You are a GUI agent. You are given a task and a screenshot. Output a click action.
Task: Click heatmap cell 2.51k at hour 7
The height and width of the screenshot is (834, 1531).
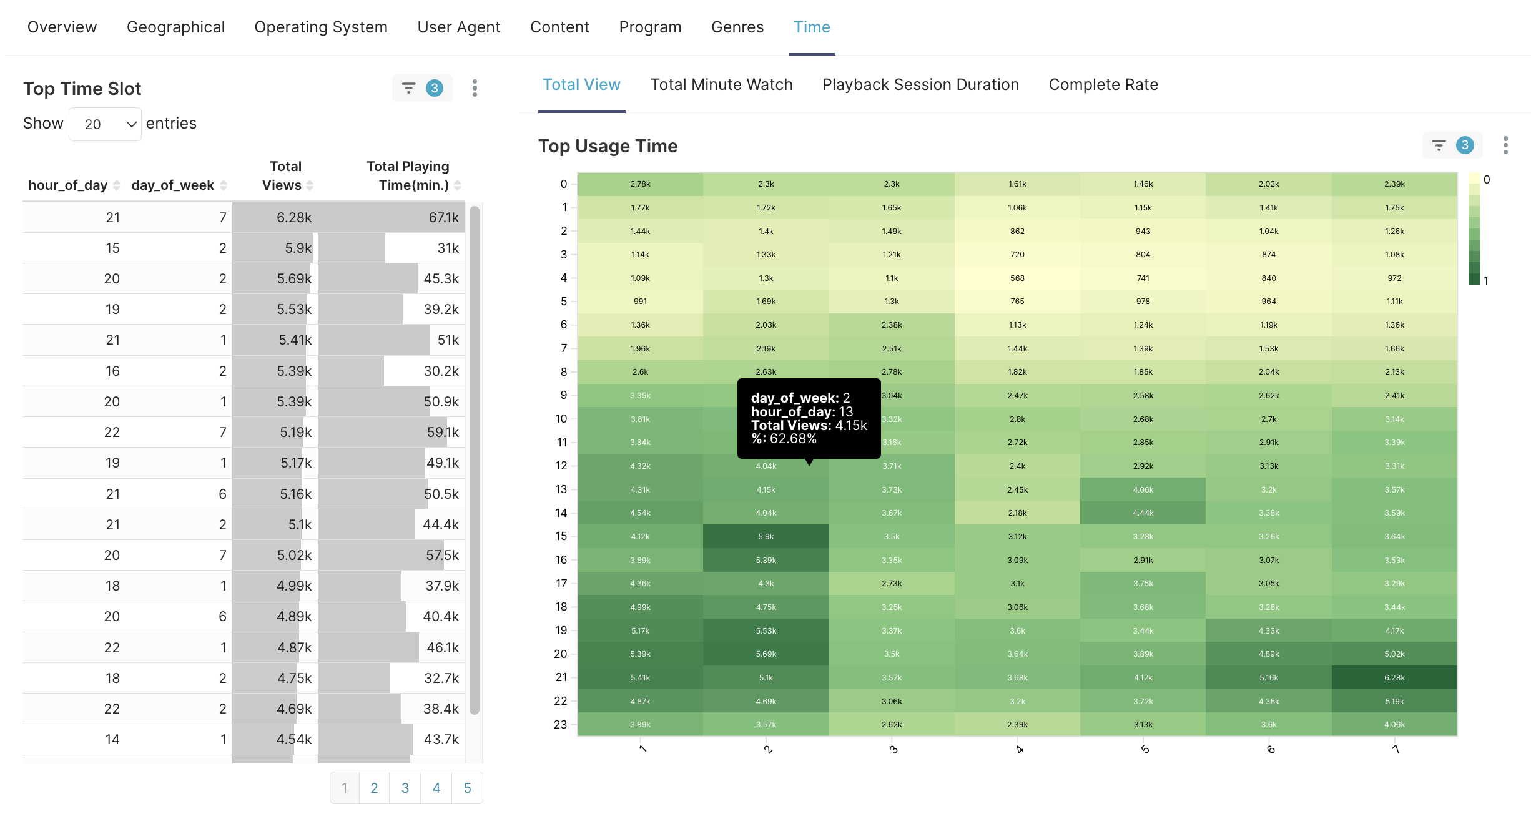pos(892,348)
